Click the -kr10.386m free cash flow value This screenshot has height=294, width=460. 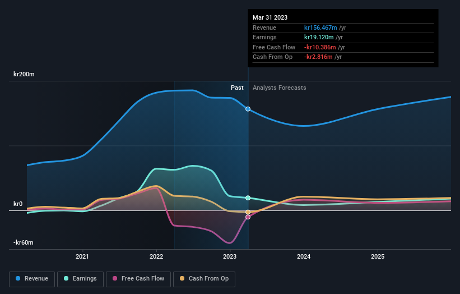[320, 47]
